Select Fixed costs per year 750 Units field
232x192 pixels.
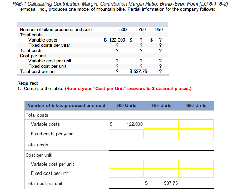161,134
